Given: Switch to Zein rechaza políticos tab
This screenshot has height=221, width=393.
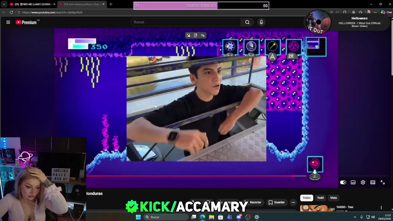Looking at the screenshot, I should pos(82,4).
